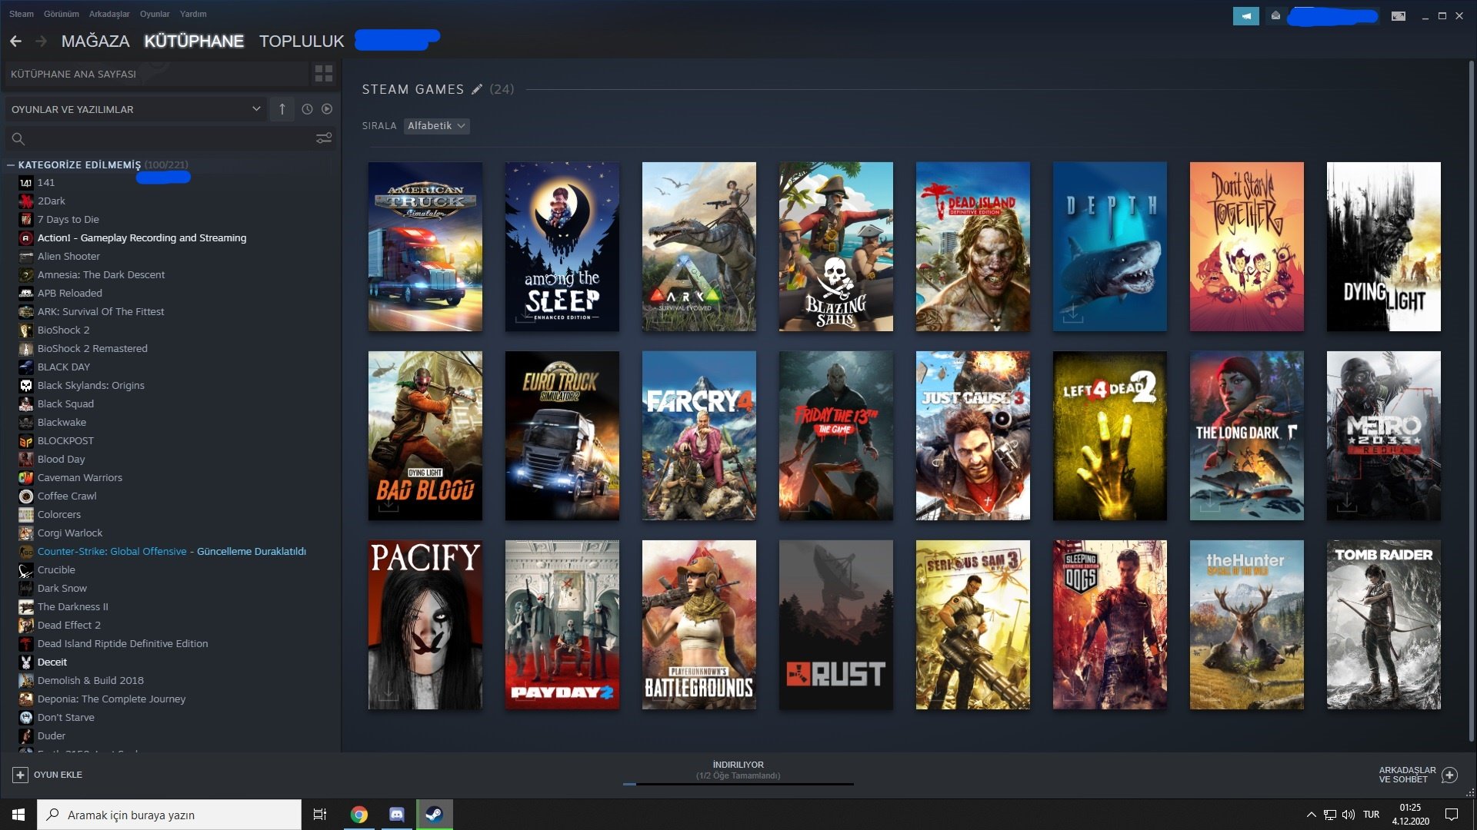
Task: Open Task View on taskbar
Action: (x=320, y=815)
